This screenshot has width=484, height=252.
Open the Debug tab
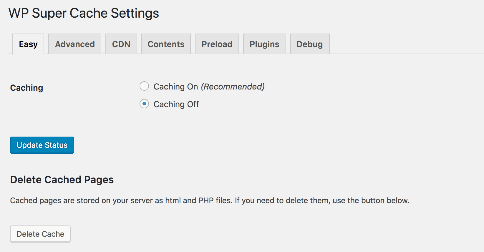point(310,44)
